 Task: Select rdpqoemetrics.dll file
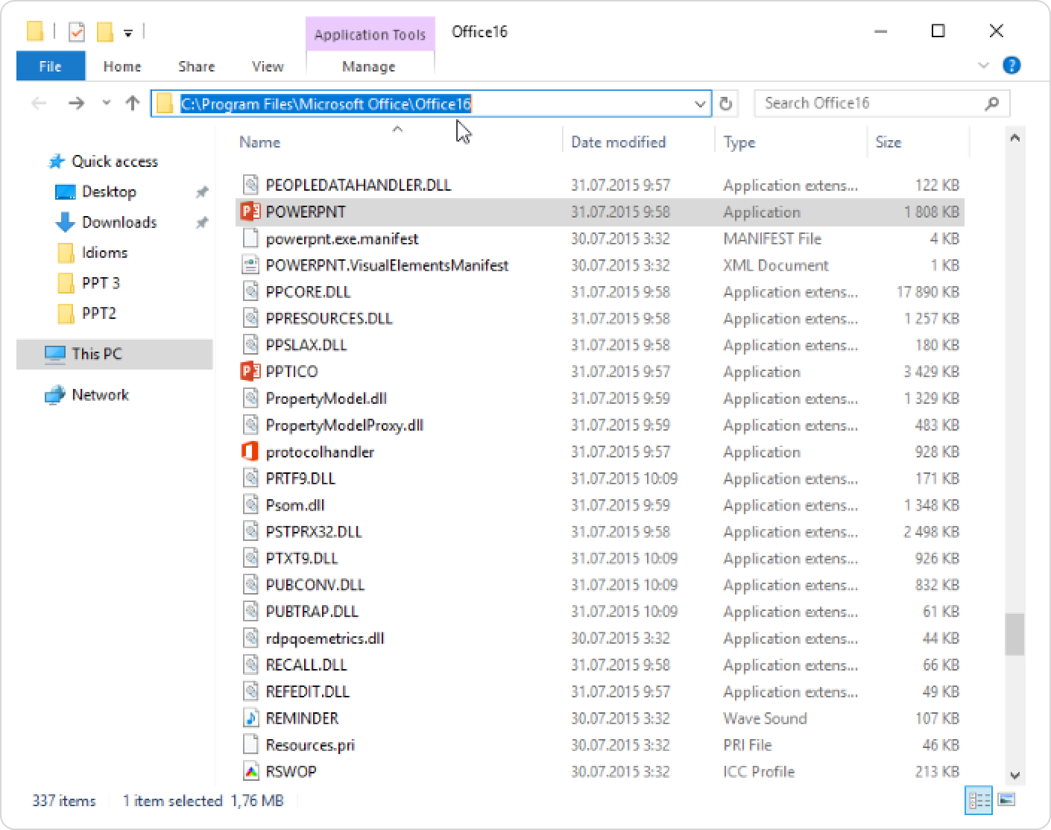(600, 639)
